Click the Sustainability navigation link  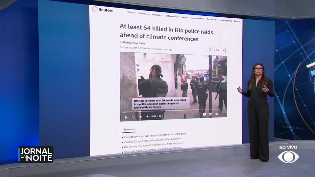click(x=172, y=16)
